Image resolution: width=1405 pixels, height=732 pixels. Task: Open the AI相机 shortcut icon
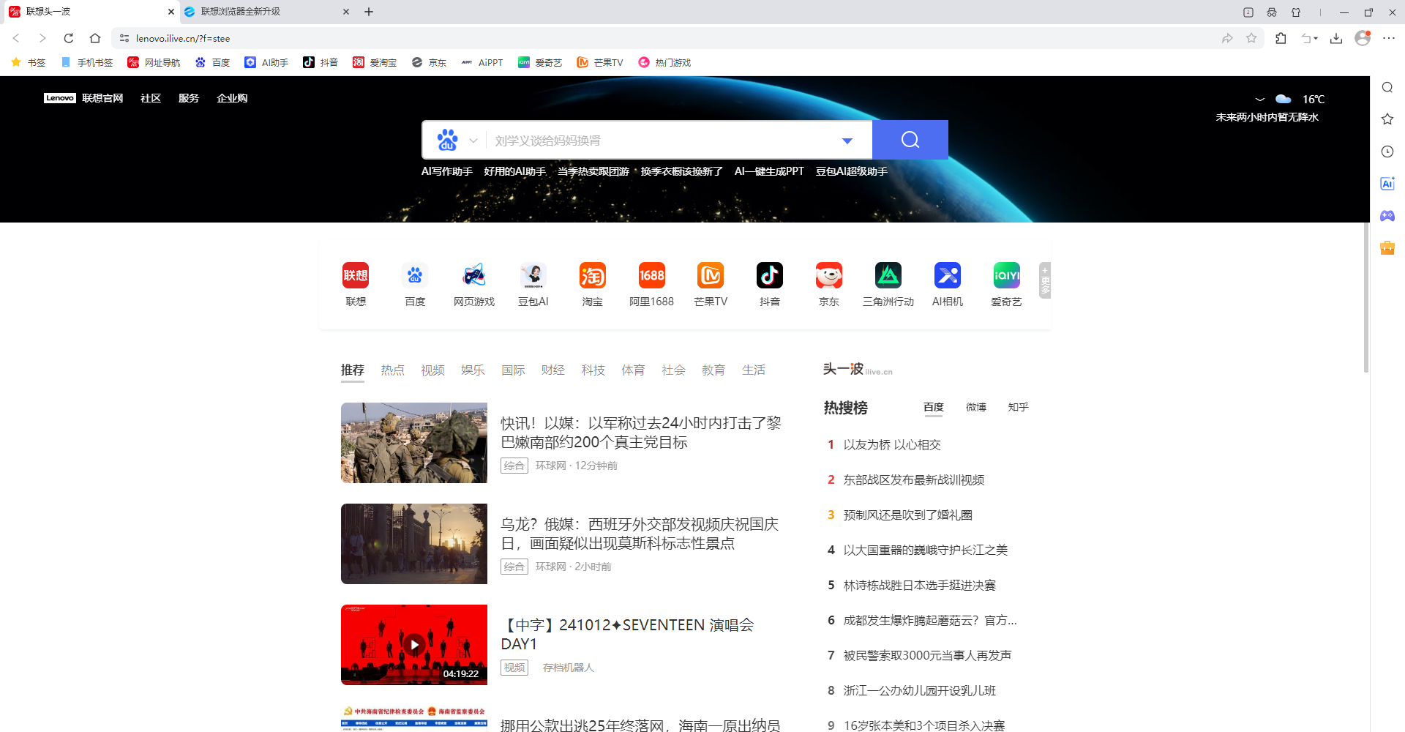coord(948,276)
